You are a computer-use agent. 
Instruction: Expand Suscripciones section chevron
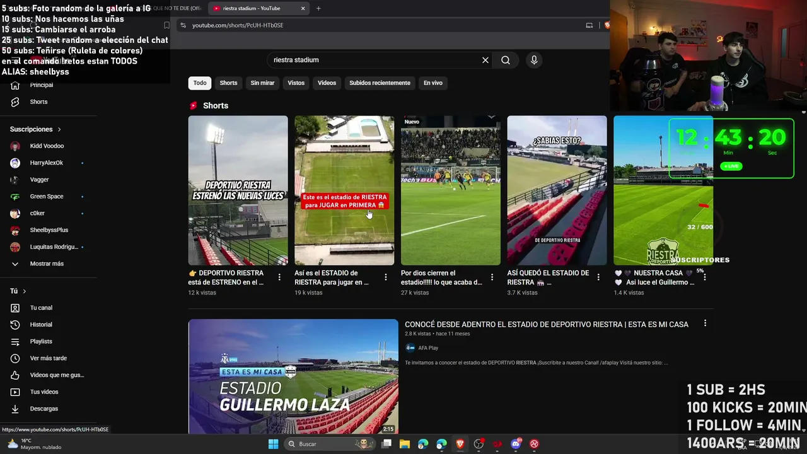59,129
